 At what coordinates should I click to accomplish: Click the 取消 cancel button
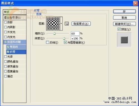125,18
